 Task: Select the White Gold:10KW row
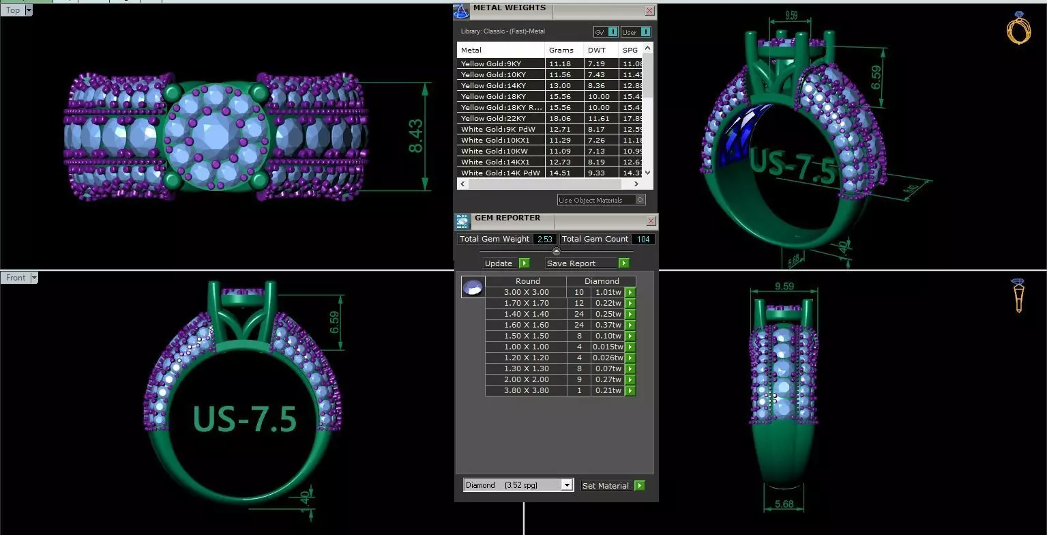tap(550, 151)
